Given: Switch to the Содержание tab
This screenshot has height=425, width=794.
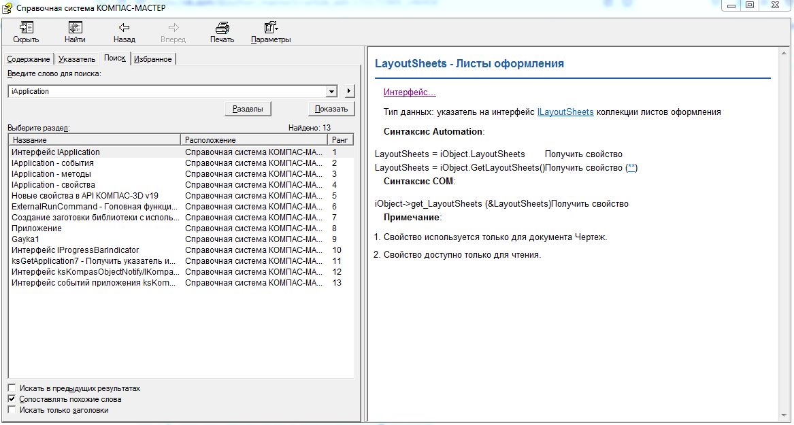Looking at the screenshot, I should point(29,59).
